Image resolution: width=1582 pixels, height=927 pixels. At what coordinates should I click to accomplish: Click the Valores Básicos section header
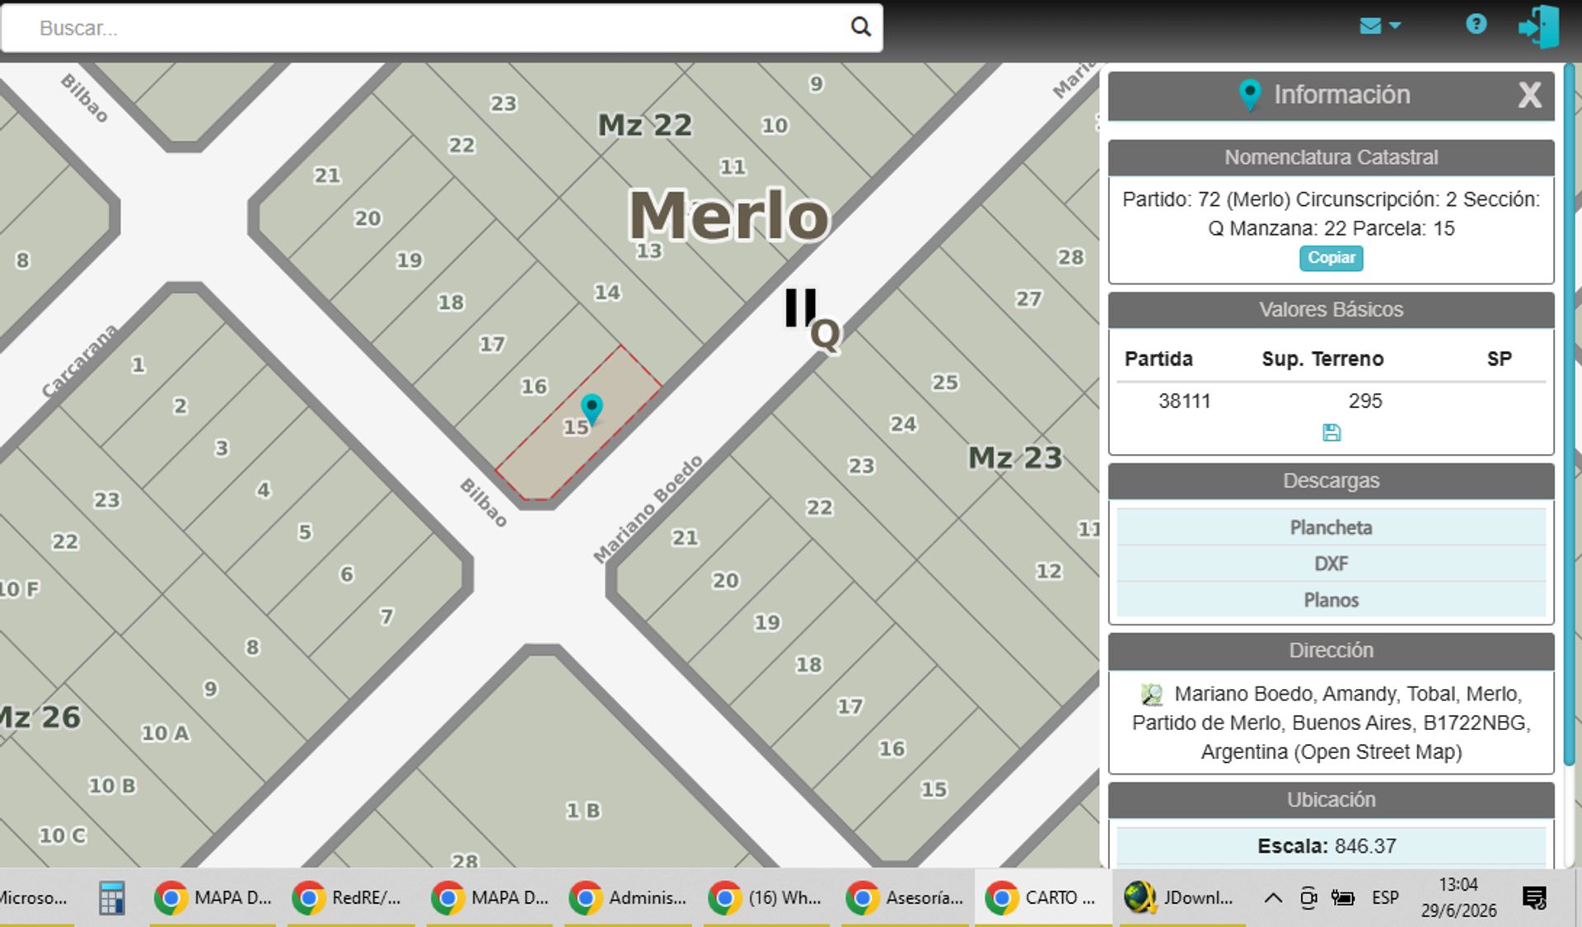[1331, 310]
